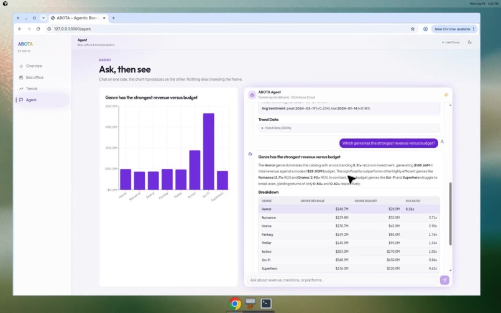Click the Trends arrow icon in sidebar
The image size is (501, 313).
[21, 88]
